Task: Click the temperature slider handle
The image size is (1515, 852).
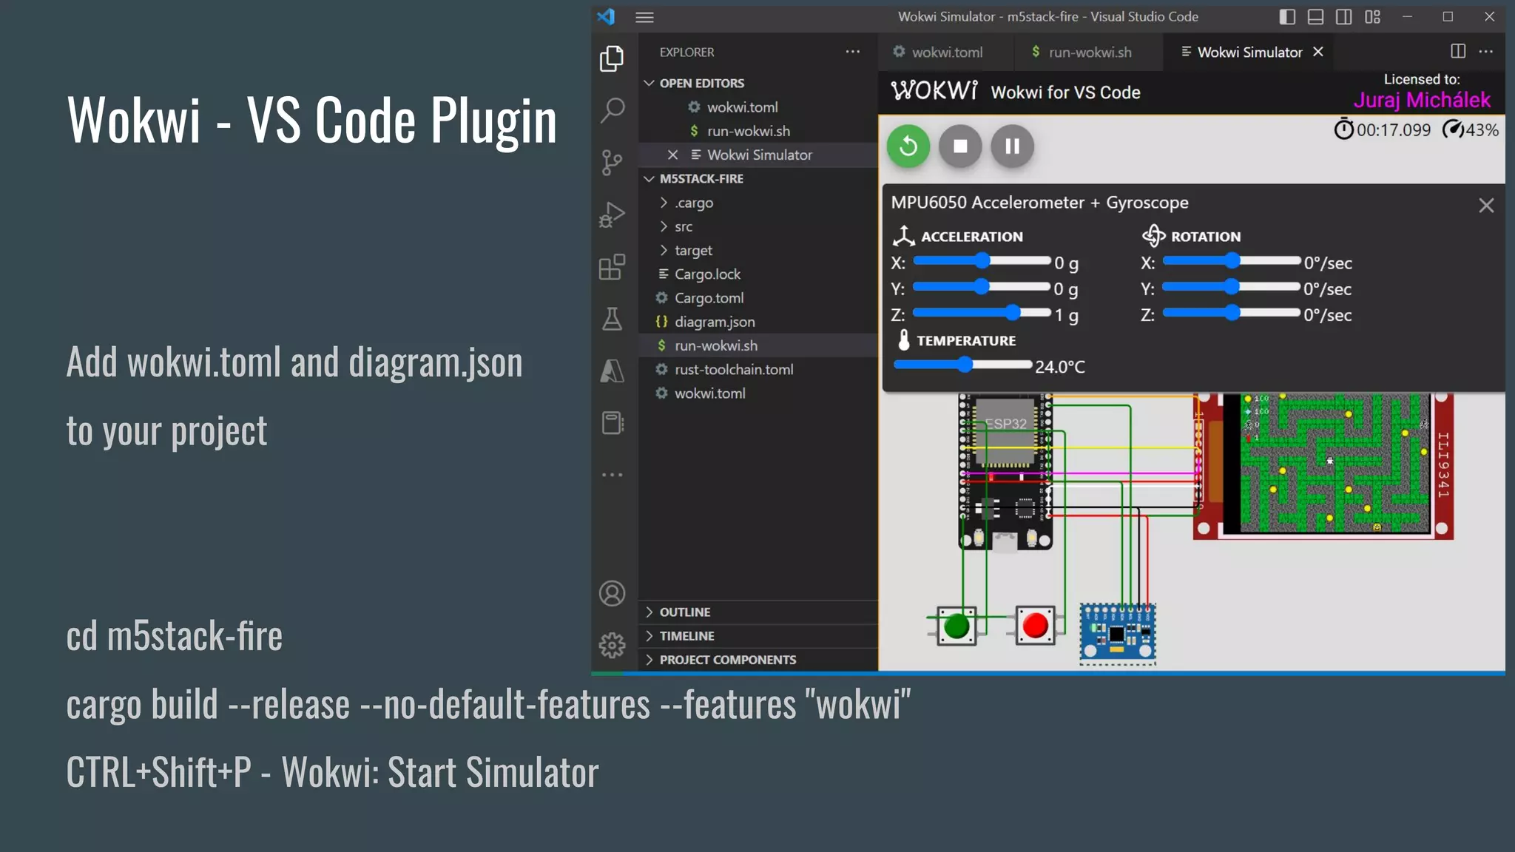Action: click(965, 365)
